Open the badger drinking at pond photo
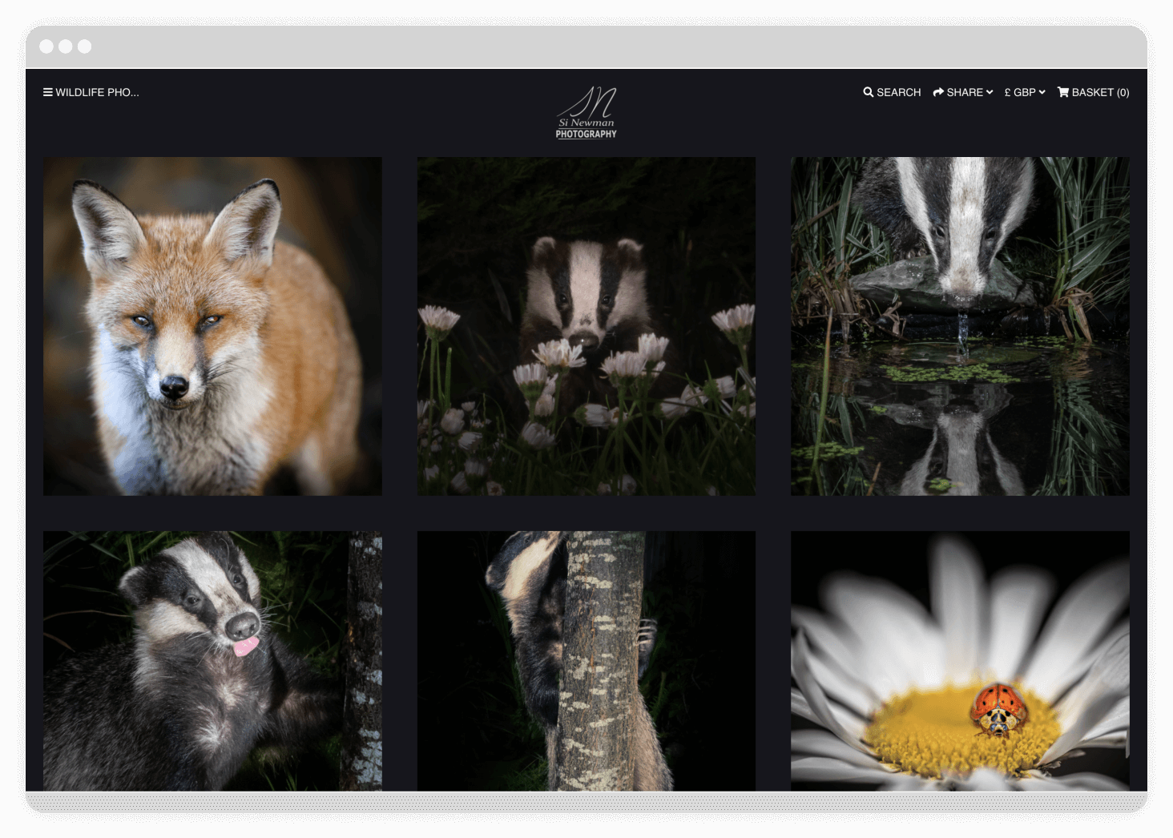This screenshot has width=1173, height=838. 960,326
